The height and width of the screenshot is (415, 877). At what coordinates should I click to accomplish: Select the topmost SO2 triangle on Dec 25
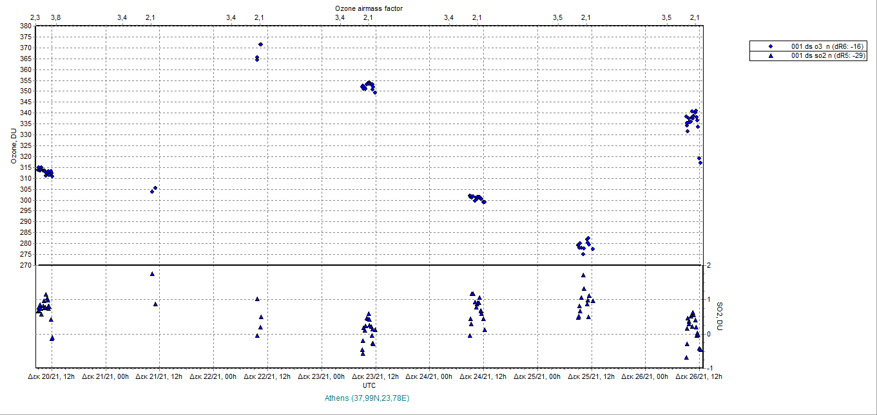583,275
